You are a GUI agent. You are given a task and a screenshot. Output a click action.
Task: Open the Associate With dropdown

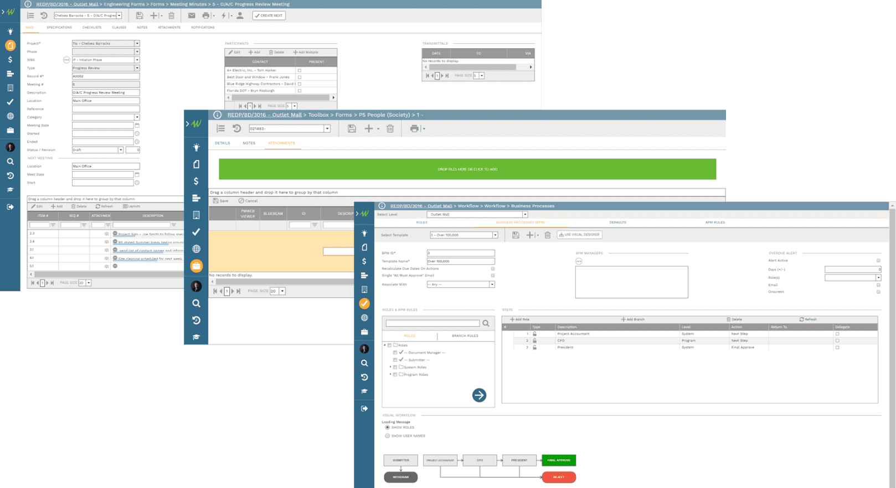click(492, 284)
